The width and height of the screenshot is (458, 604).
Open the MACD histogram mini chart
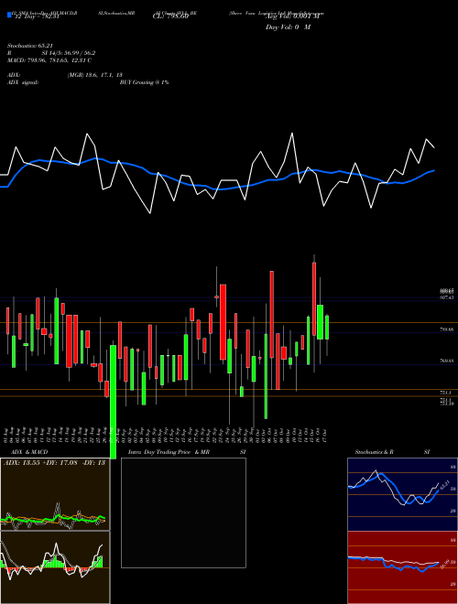(x=55, y=567)
